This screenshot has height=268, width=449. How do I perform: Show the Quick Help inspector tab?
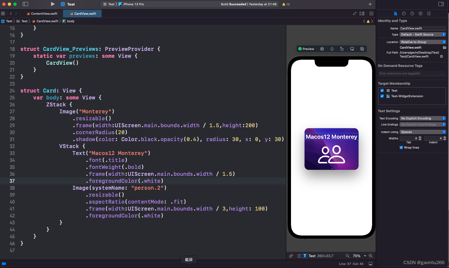412,13
